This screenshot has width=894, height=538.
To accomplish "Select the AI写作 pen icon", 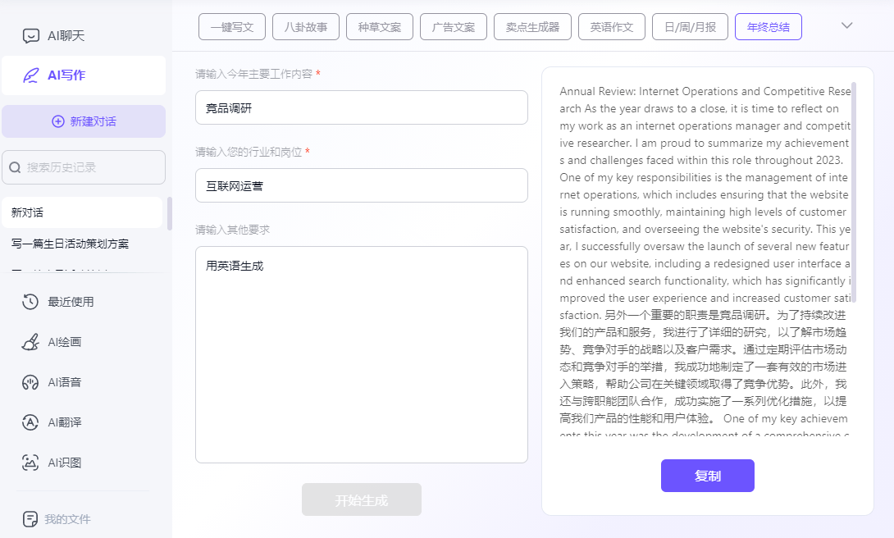I will point(31,75).
